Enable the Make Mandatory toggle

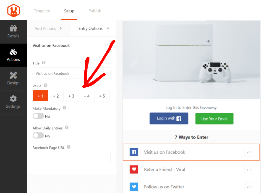(38, 116)
